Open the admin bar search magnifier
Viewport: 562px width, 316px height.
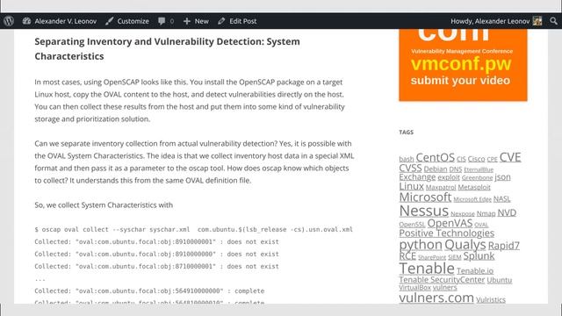554,21
